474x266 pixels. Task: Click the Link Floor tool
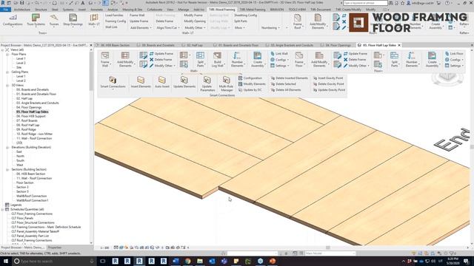(454, 54)
